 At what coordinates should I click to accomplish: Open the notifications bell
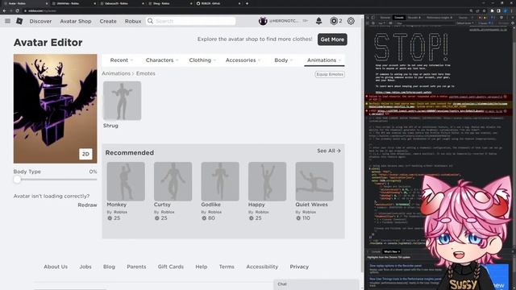pos(318,21)
